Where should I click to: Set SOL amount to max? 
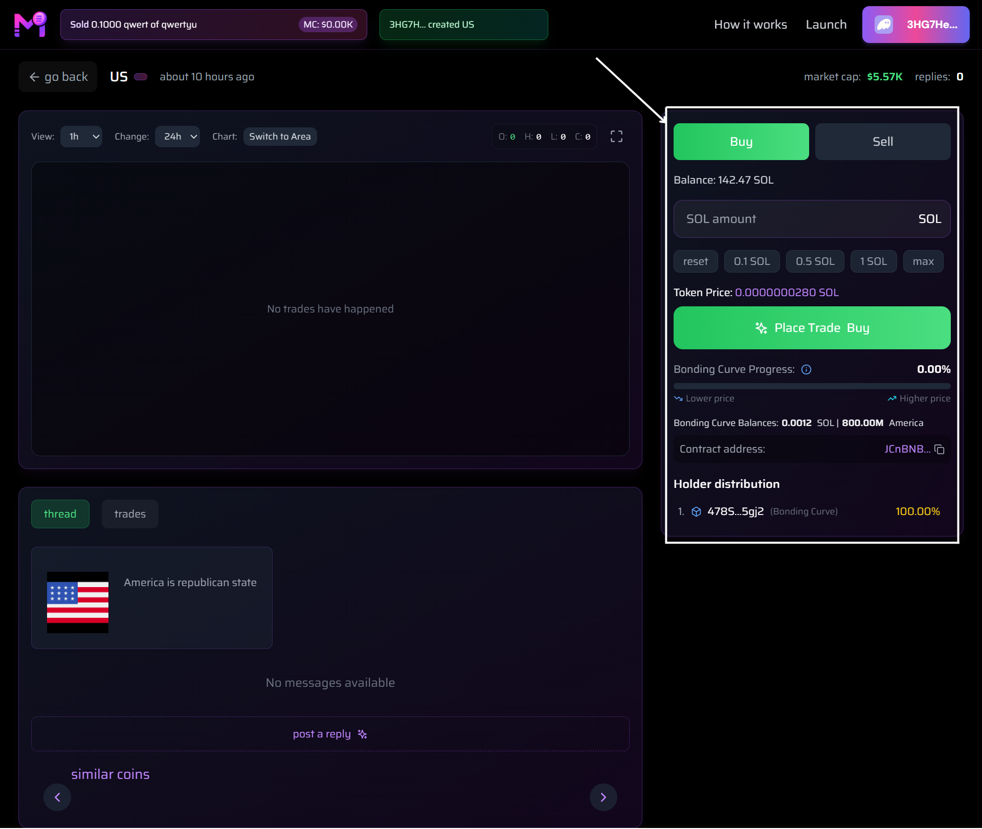[x=923, y=261]
